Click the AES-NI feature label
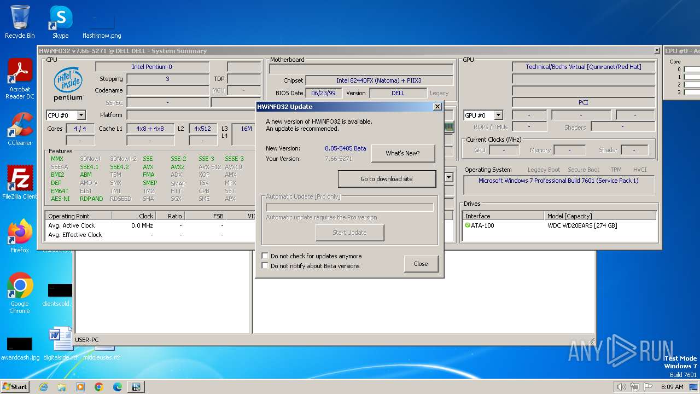Viewport: 700px width, 394px height. click(x=60, y=199)
